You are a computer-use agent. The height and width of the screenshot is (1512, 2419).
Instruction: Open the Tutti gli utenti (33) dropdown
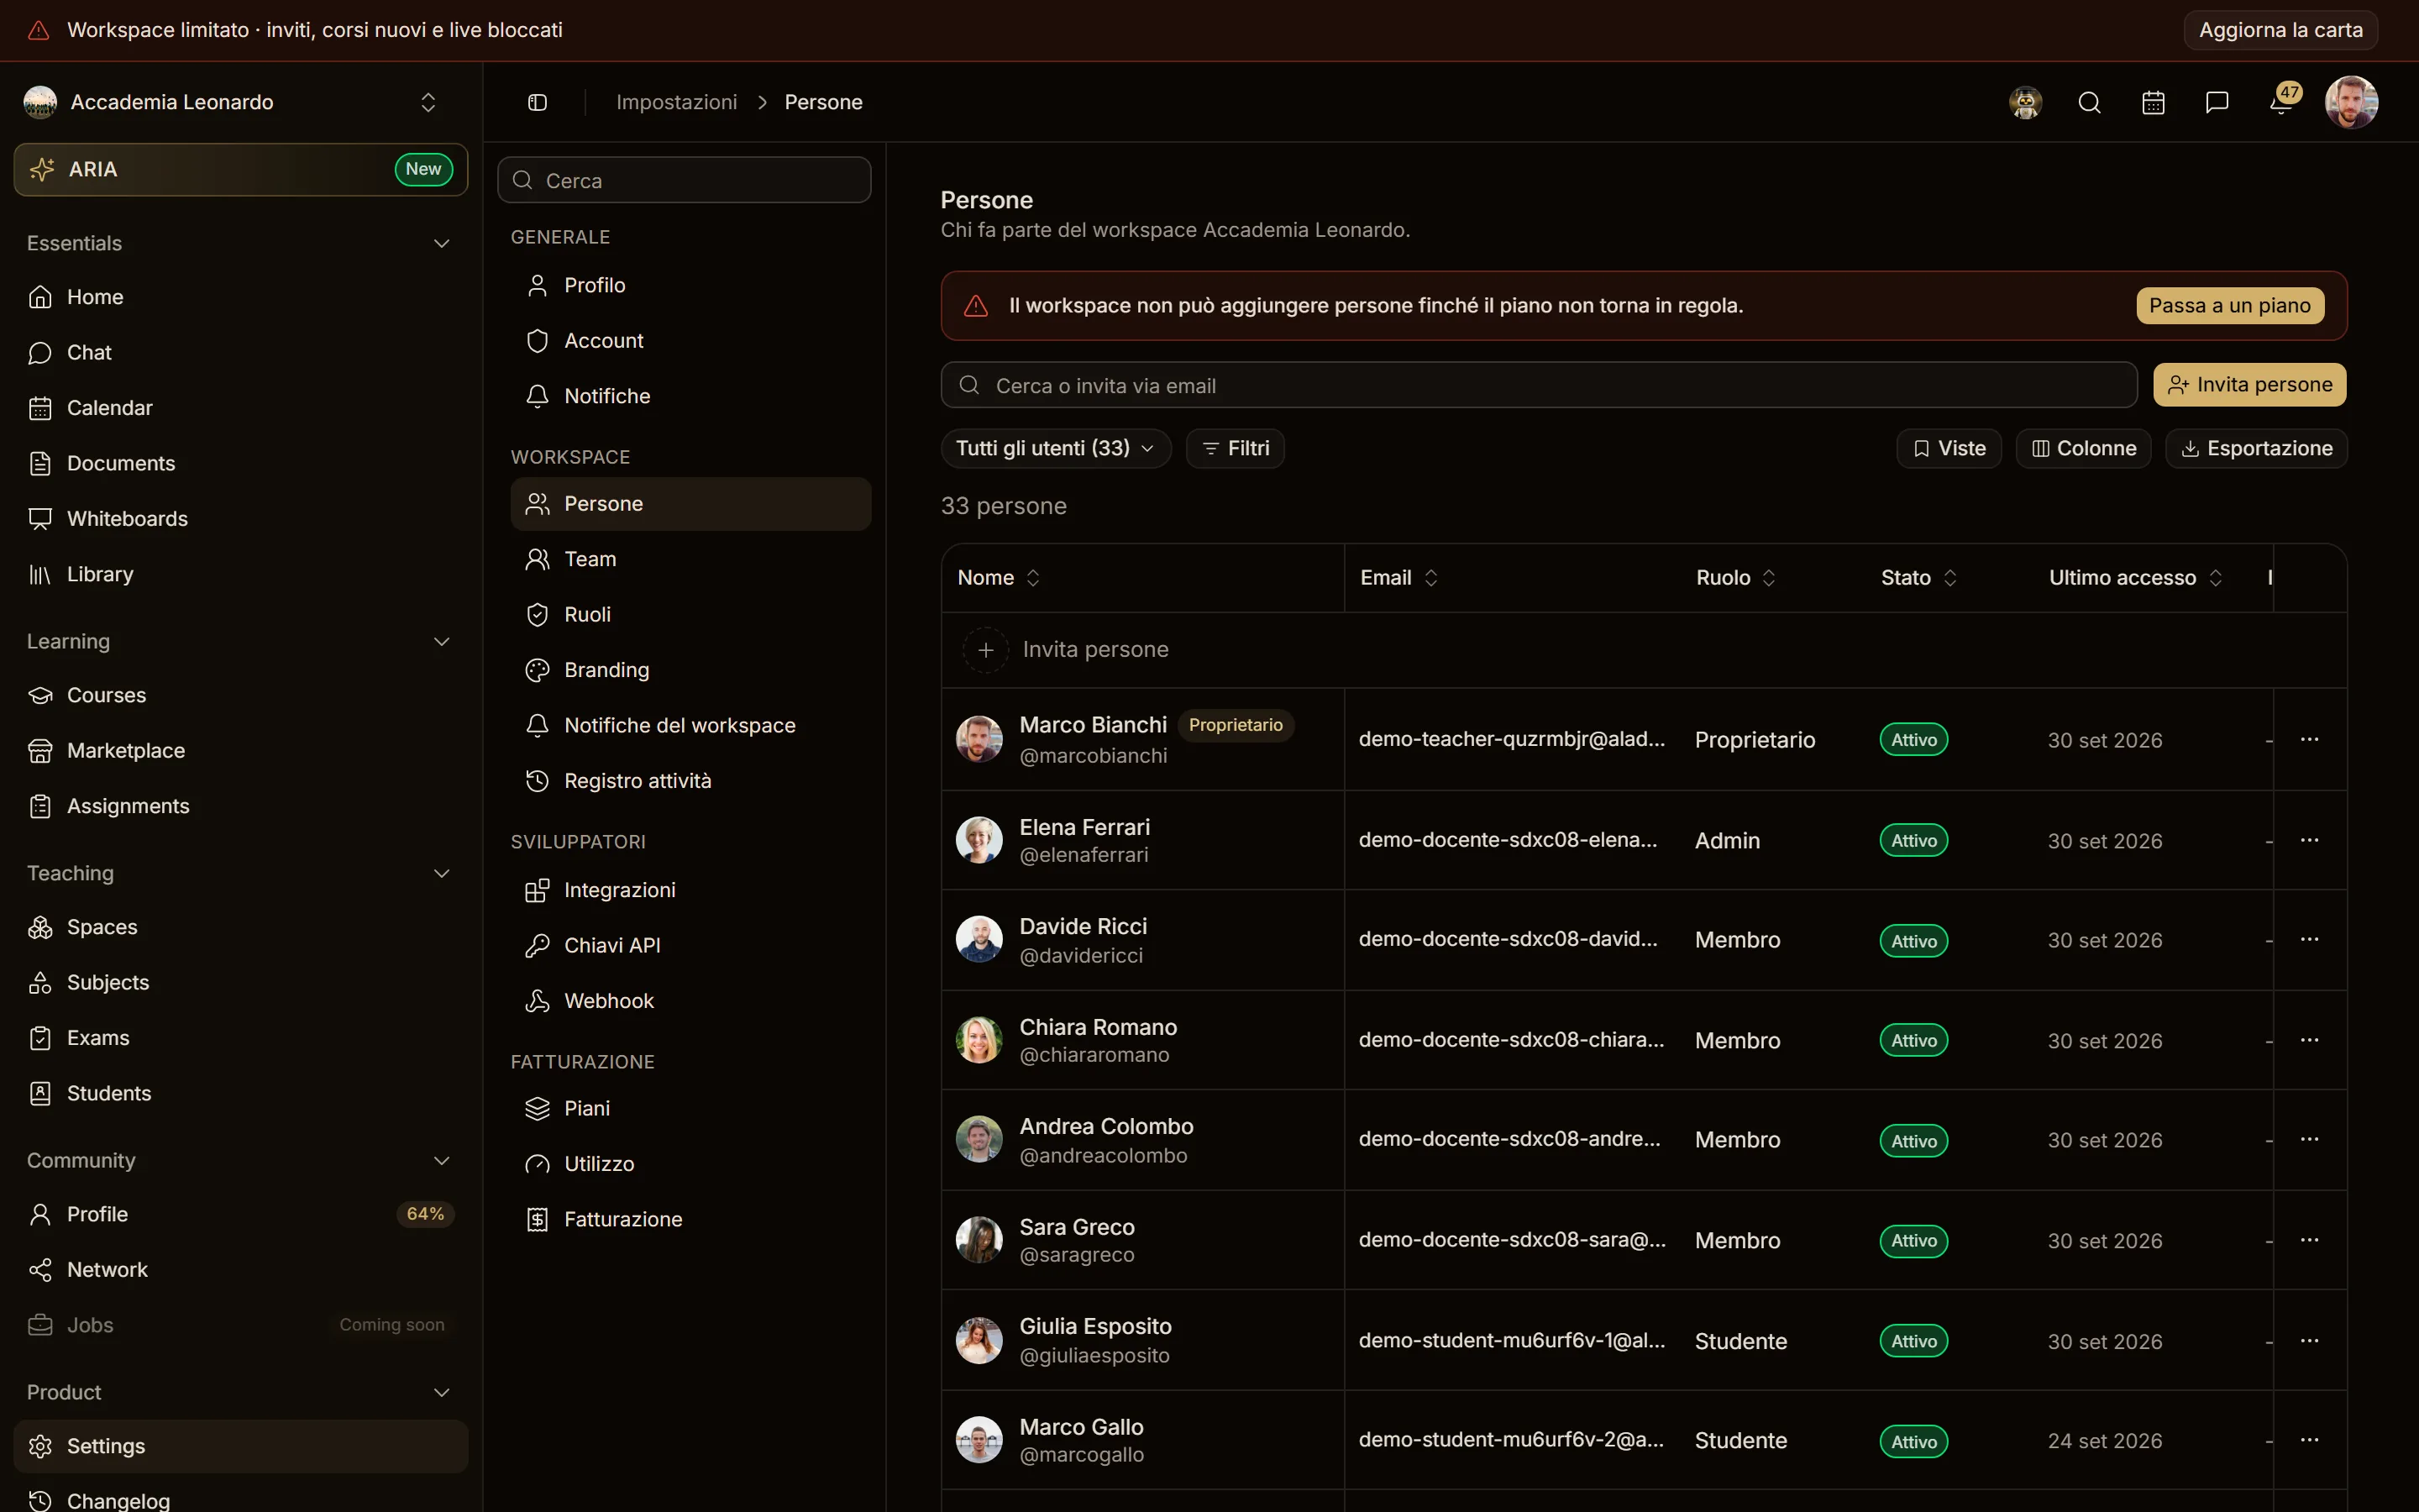[x=1056, y=448]
